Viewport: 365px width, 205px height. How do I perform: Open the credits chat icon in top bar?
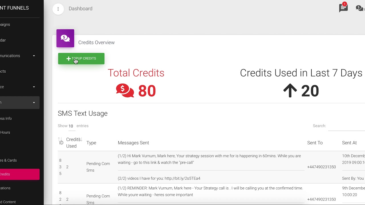[x=360, y=8]
